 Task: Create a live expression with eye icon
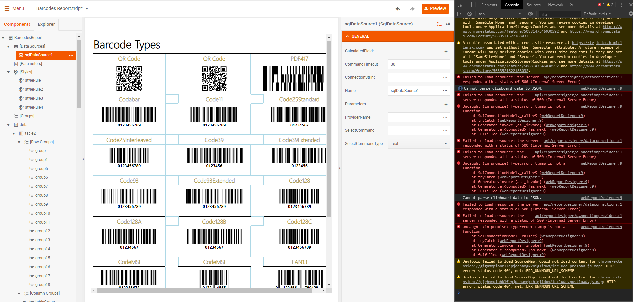pos(530,14)
